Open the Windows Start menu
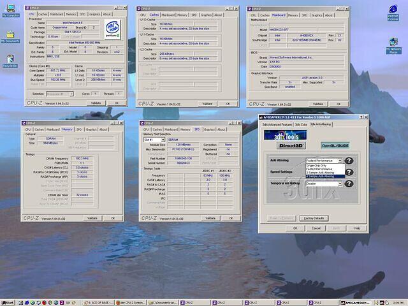 [8, 302]
